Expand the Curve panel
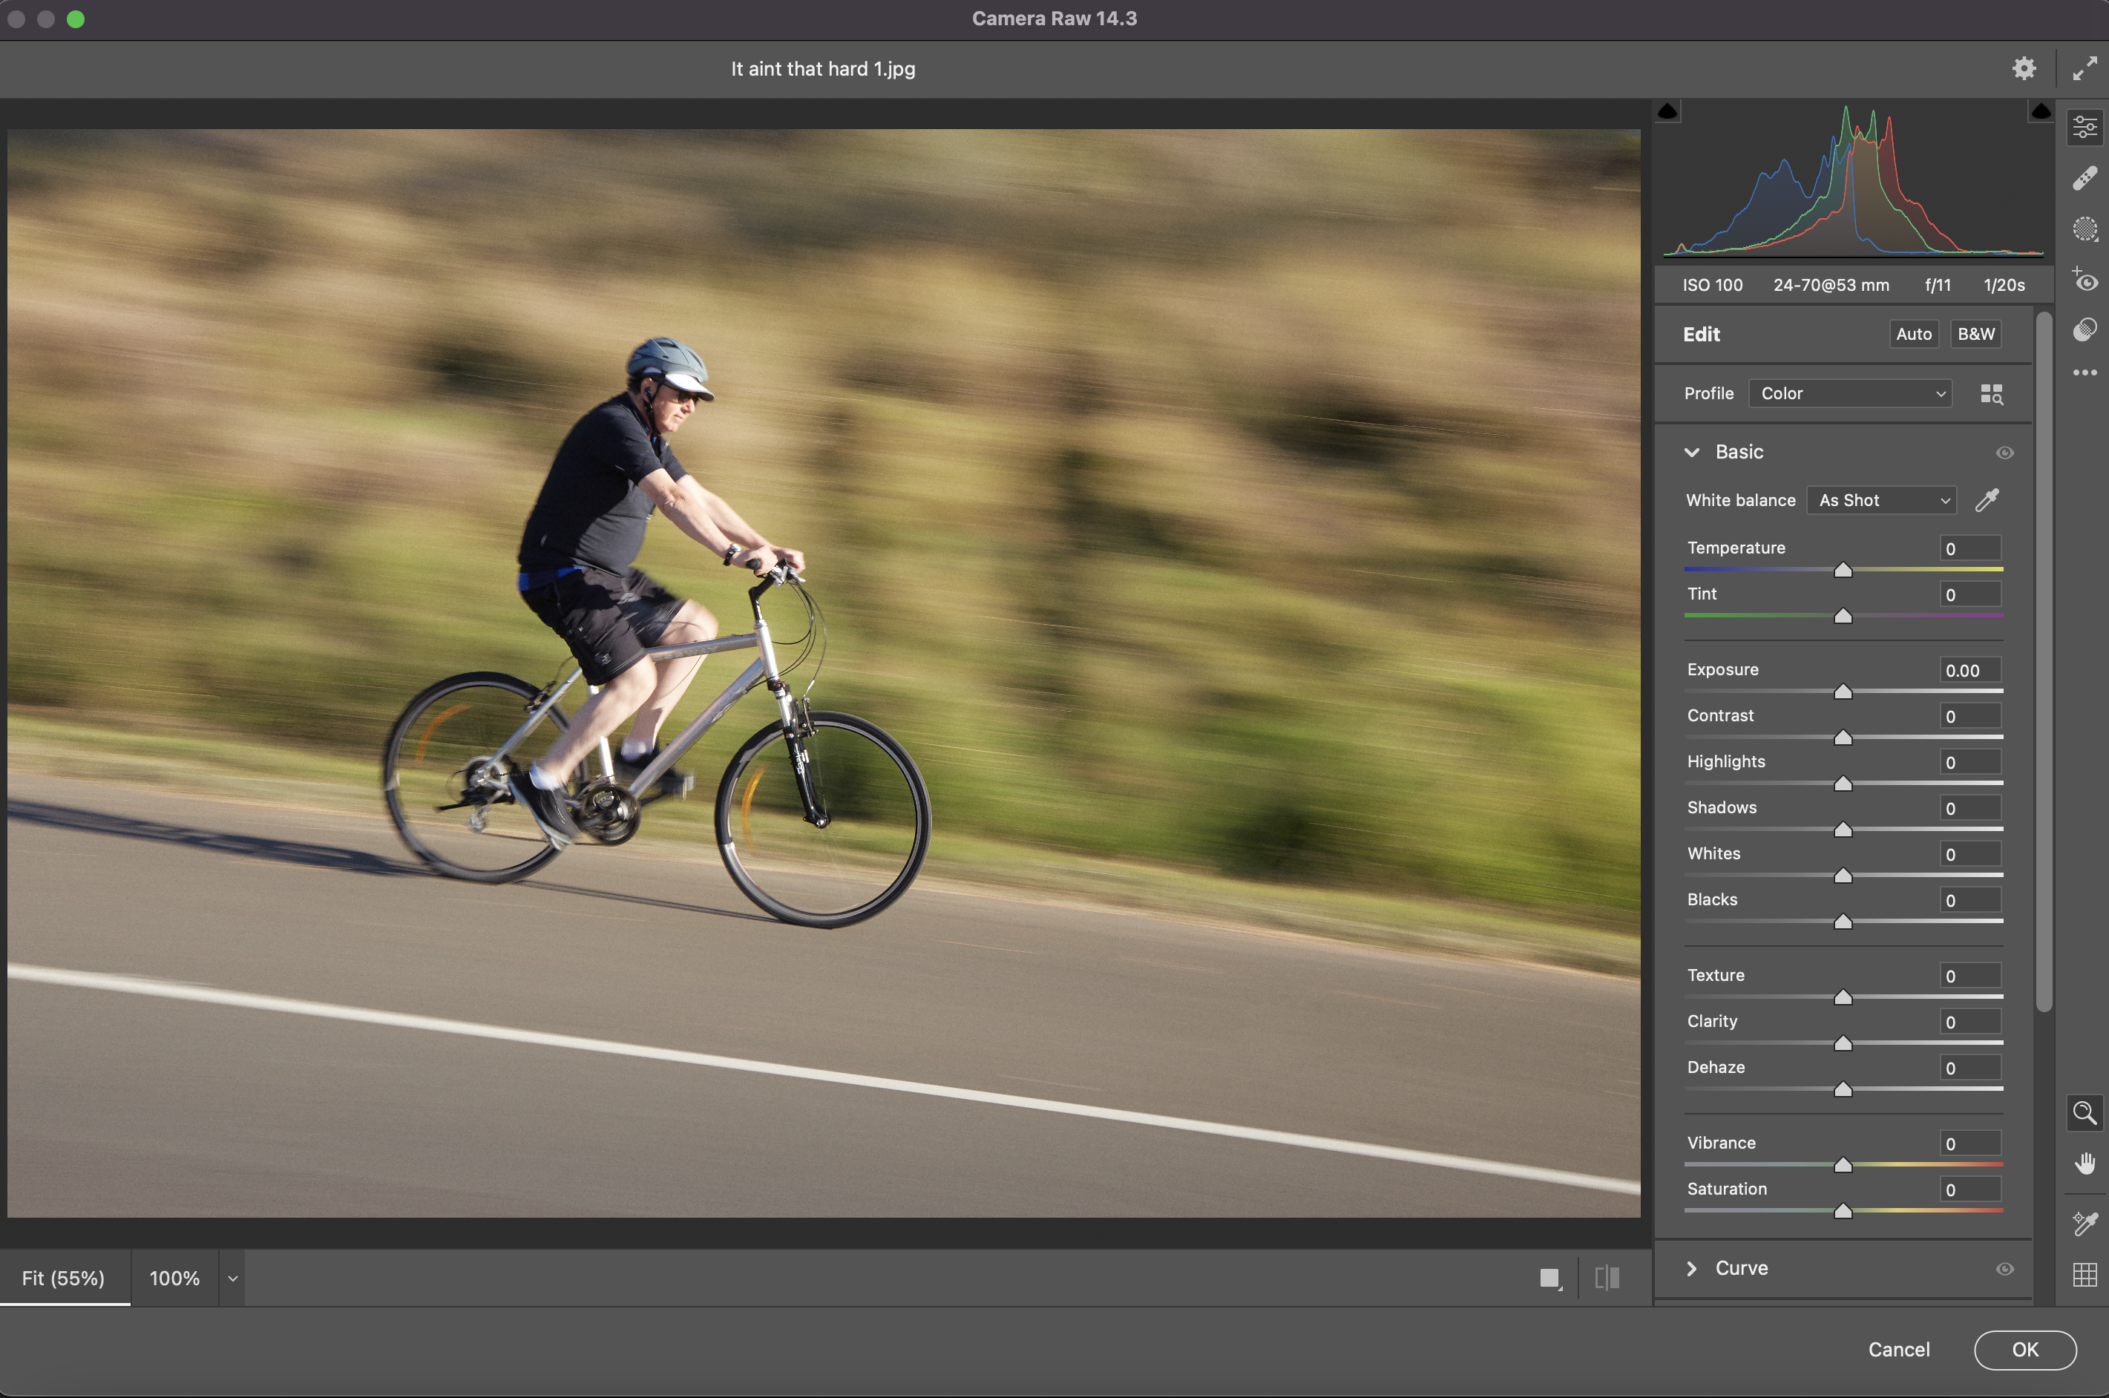The height and width of the screenshot is (1398, 2109). coord(1691,1269)
